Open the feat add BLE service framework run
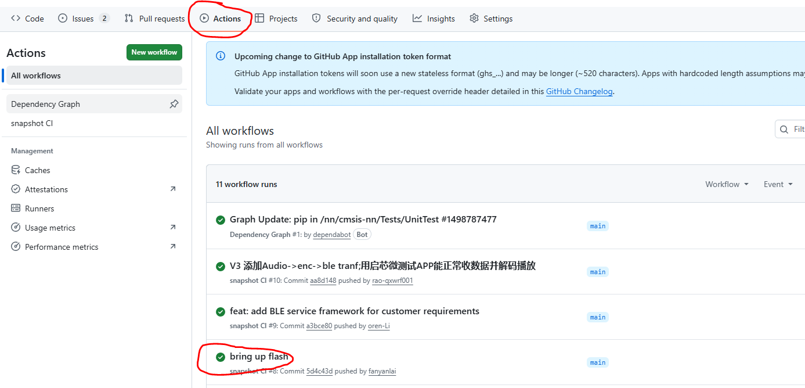This screenshot has width=805, height=388. [355, 311]
